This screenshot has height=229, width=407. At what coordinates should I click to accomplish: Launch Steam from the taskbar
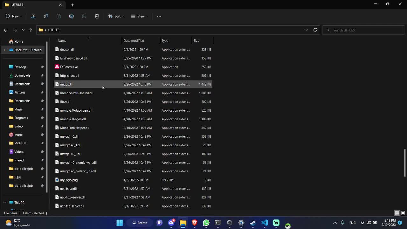pos(252,223)
